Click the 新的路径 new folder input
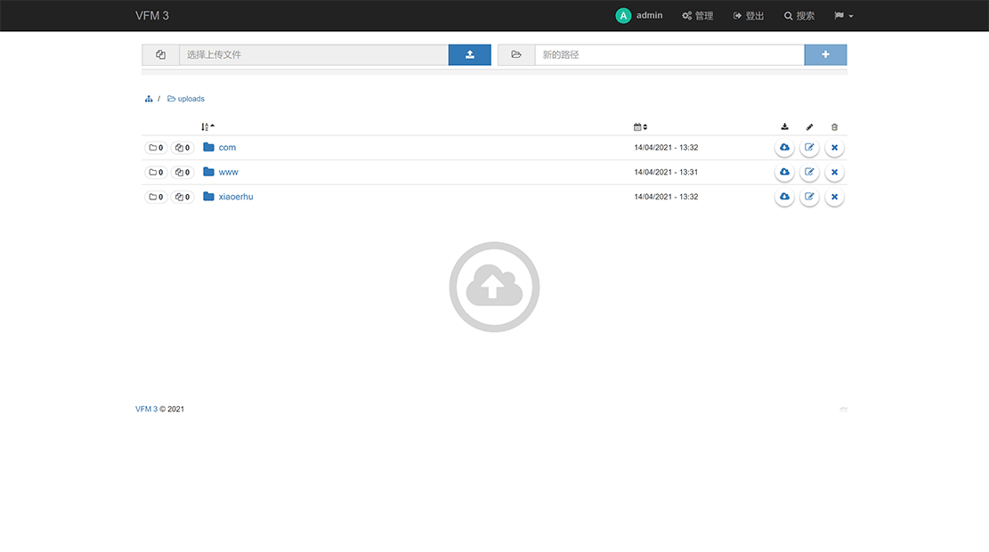Image resolution: width=989 pixels, height=552 pixels. (669, 55)
